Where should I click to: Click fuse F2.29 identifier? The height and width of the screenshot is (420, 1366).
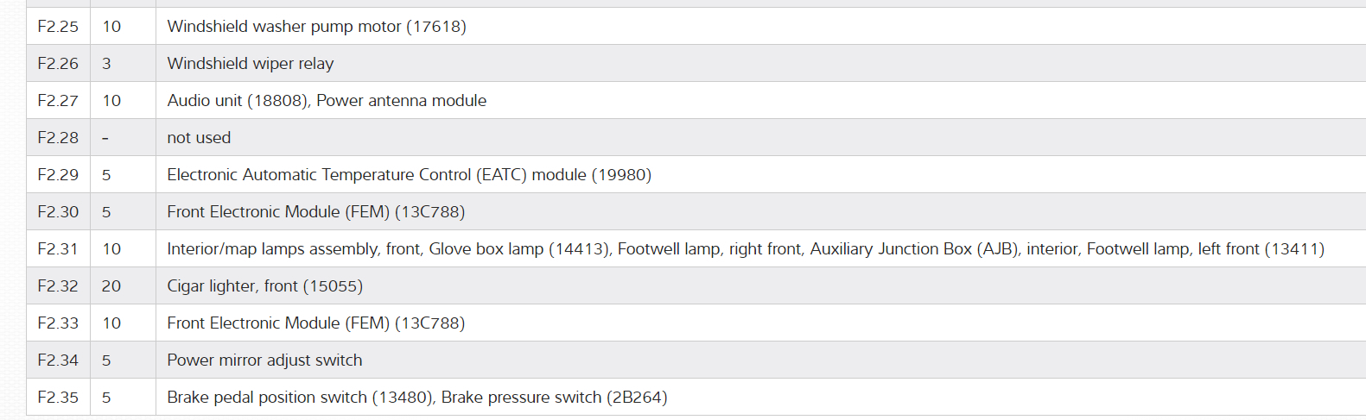[x=58, y=175]
